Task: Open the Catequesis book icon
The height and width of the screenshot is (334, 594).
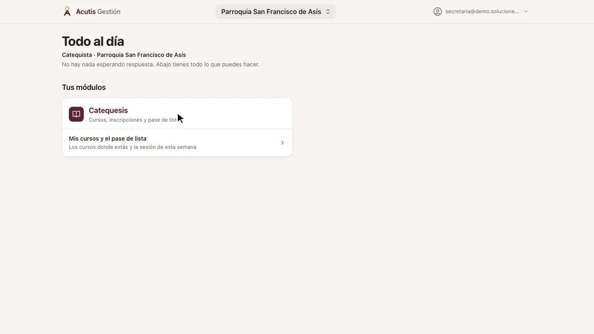Action: coord(76,114)
